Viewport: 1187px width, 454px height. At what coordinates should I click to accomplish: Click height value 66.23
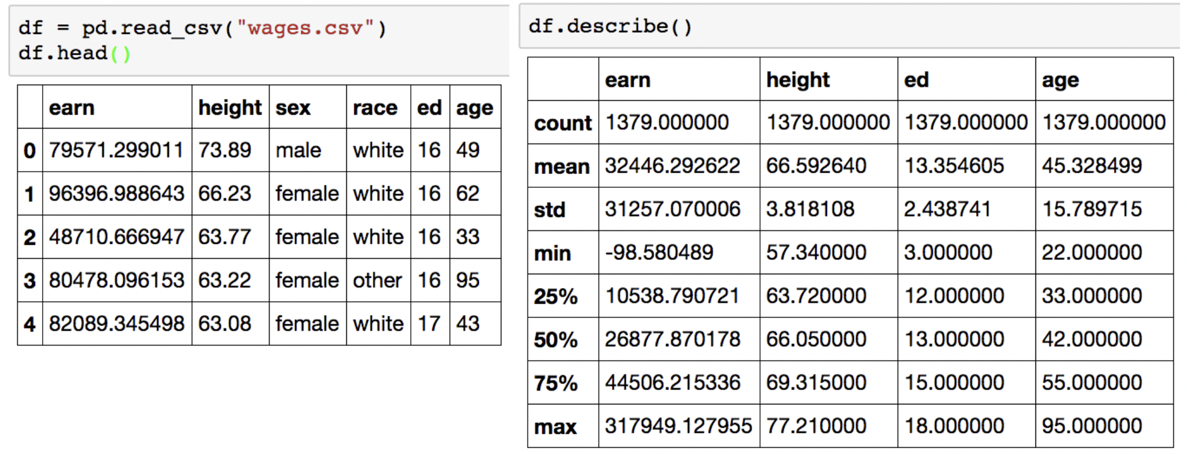[x=225, y=193]
